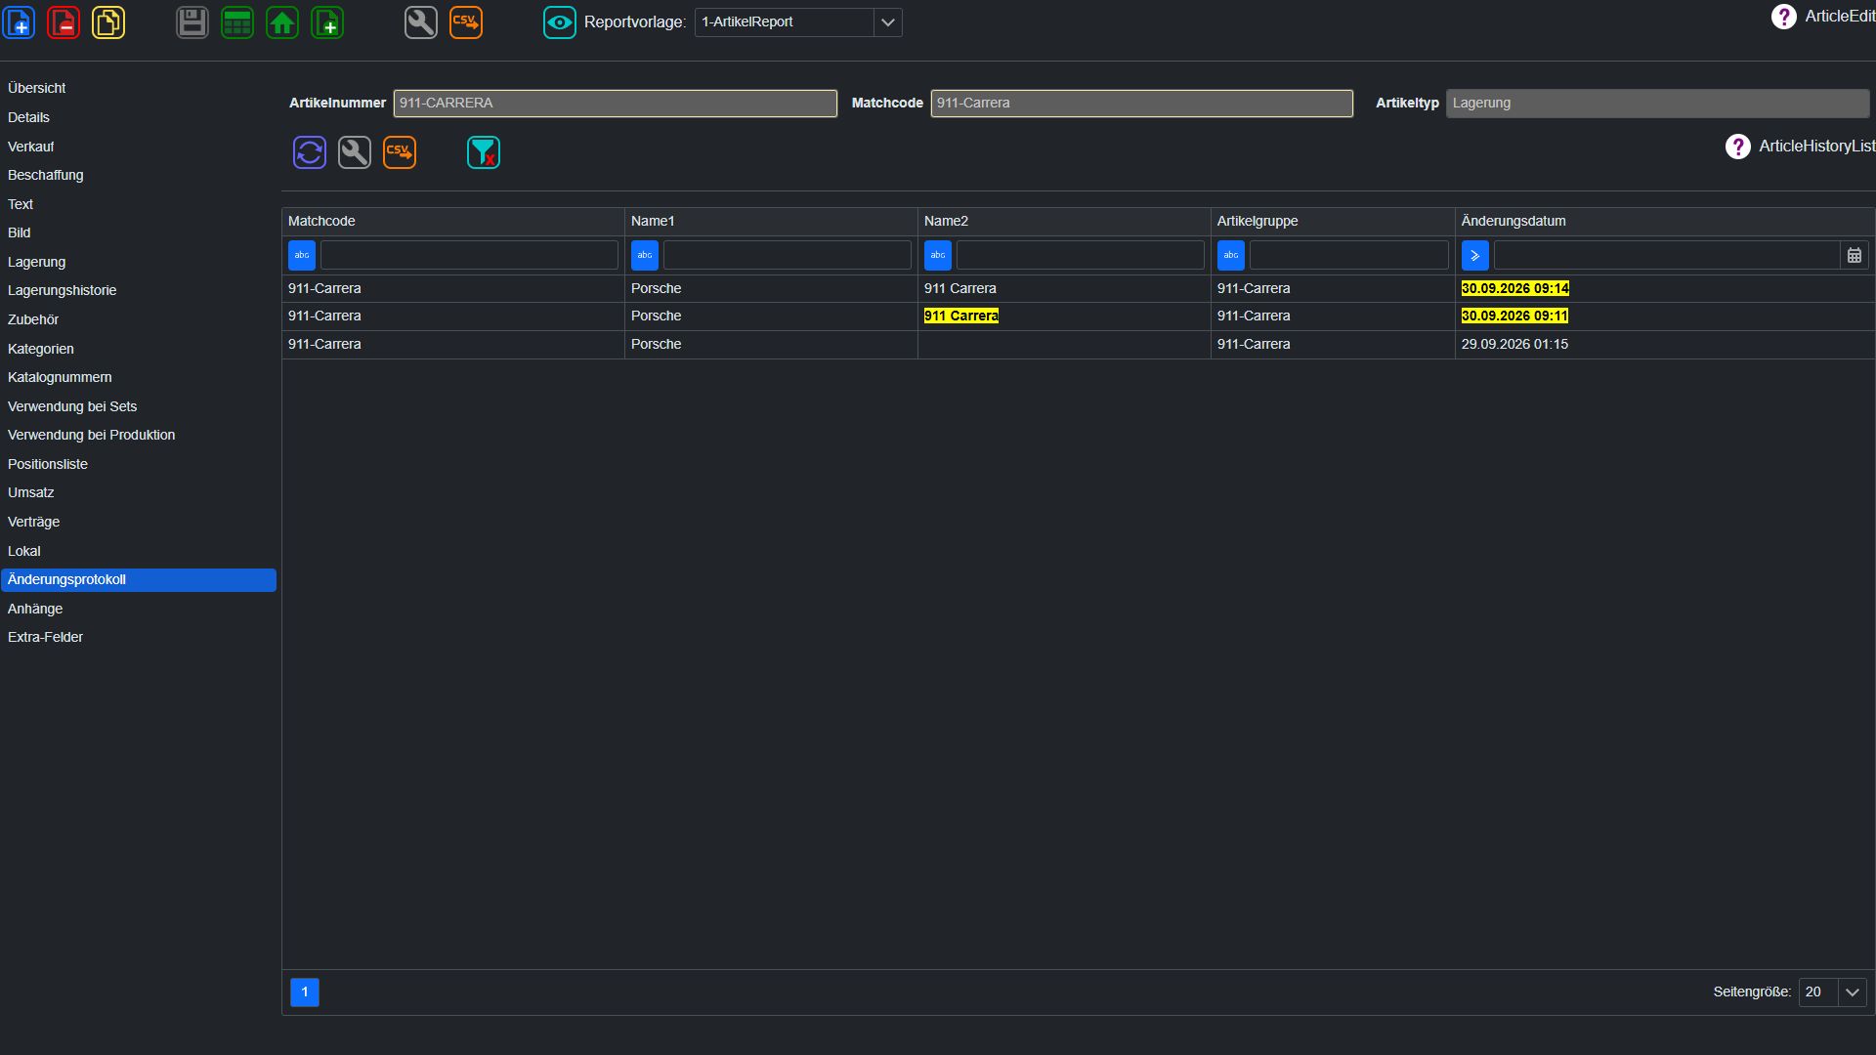
Task: Toggle the report preview eye icon
Action: coord(560,22)
